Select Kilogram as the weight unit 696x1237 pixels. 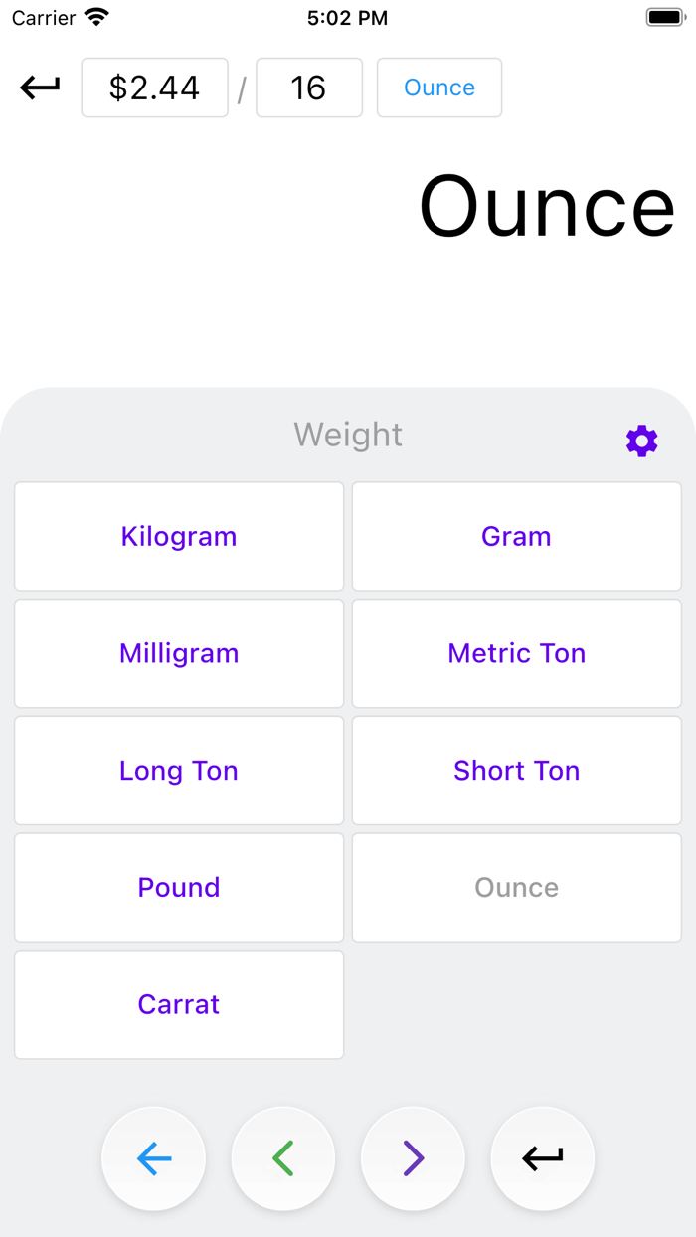179,537
